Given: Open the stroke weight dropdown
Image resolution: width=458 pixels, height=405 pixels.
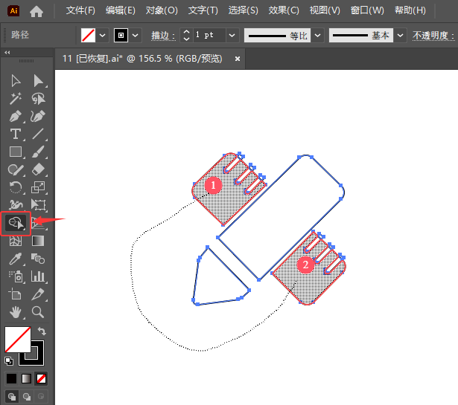Looking at the screenshot, I should point(232,36).
